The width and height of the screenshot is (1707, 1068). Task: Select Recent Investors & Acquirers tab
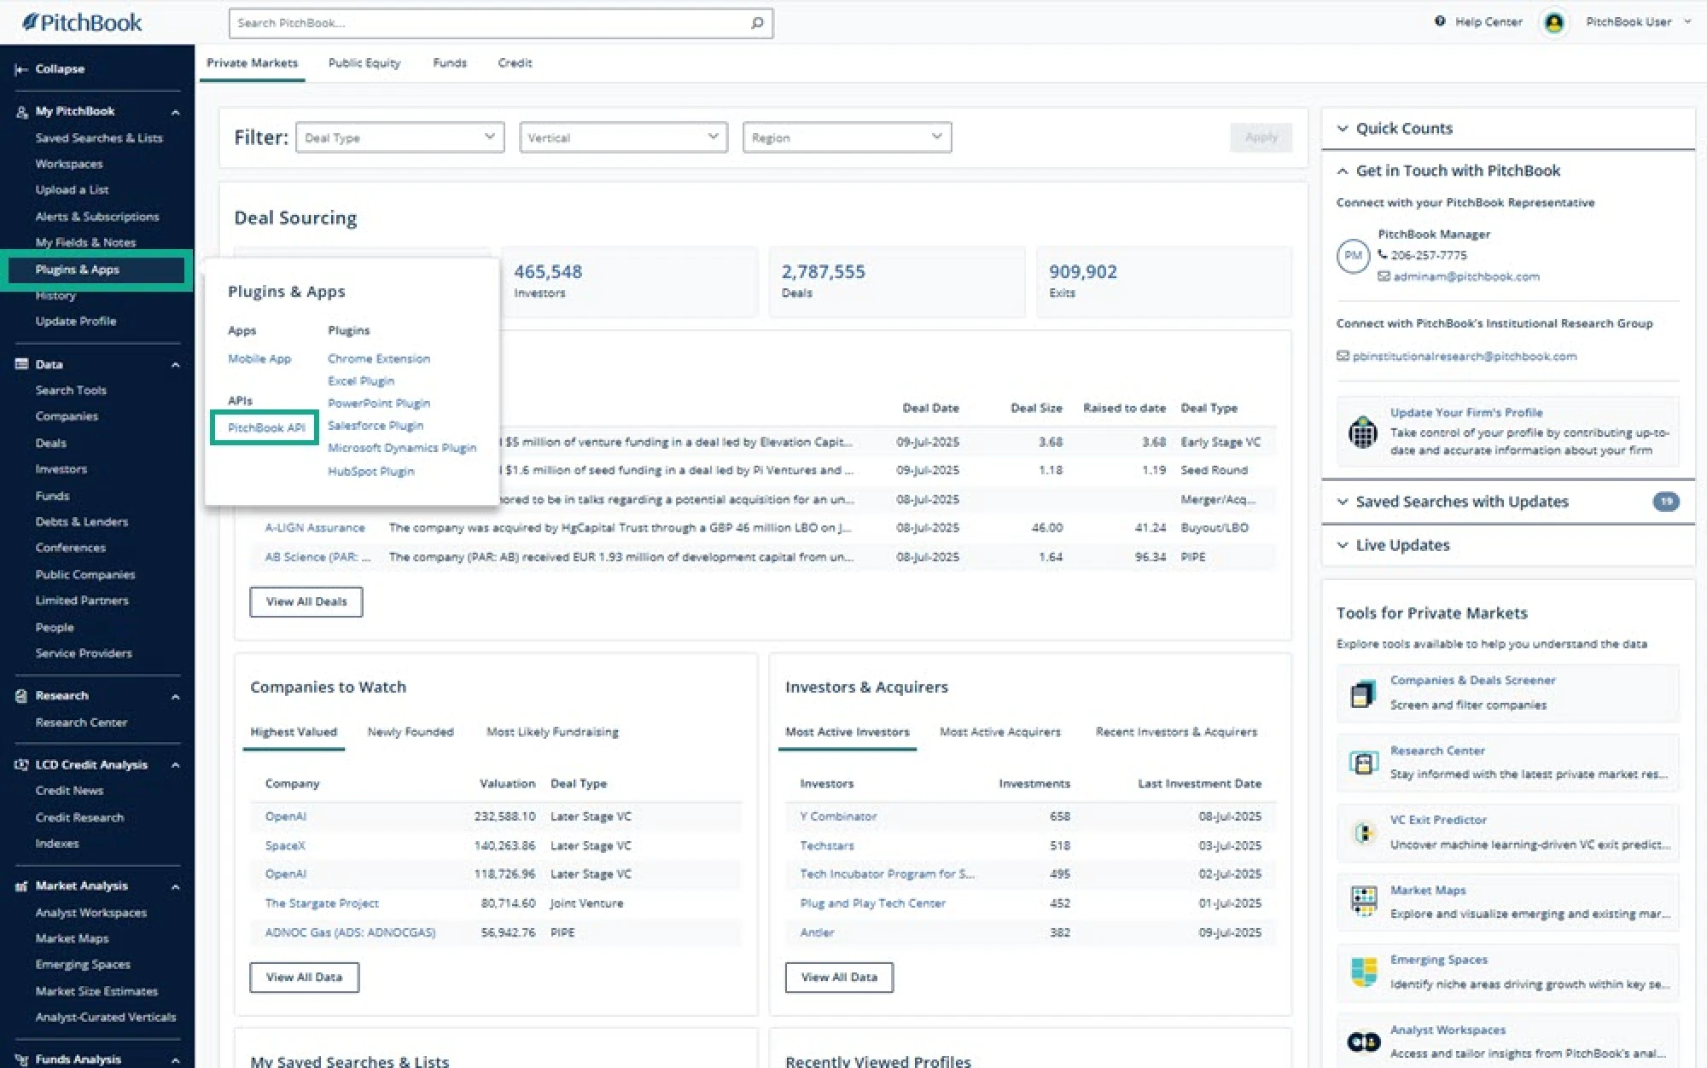tap(1176, 732)
